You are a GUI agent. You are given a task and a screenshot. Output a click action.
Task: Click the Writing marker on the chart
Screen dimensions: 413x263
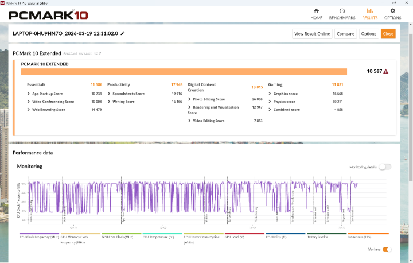coord(206,218)
